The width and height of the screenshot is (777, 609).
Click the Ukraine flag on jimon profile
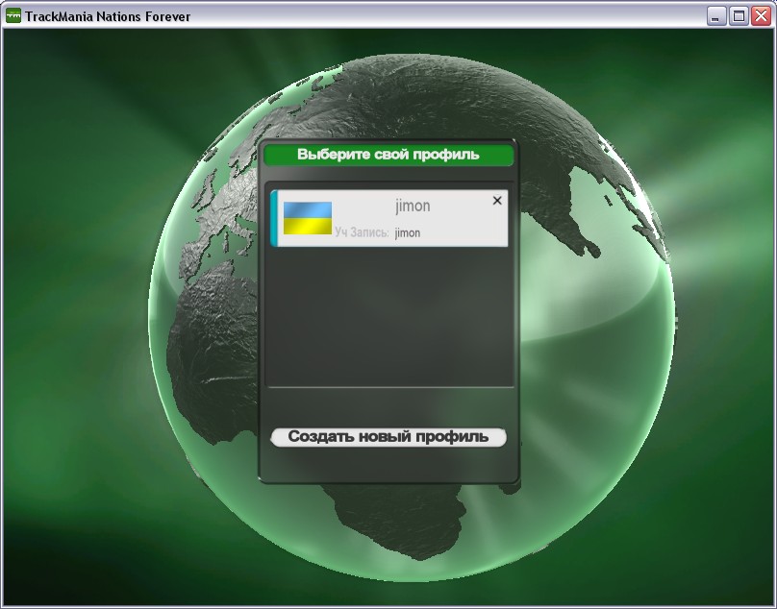coord(308,219)
